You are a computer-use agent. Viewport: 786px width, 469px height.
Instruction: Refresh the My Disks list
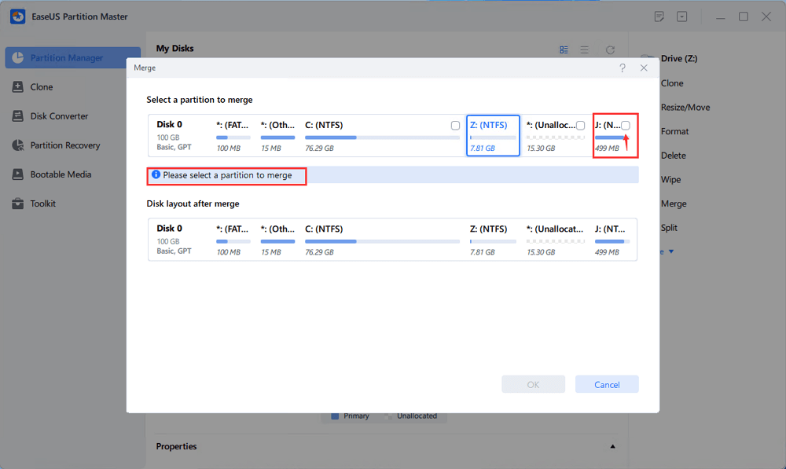(x=610, y=49)
